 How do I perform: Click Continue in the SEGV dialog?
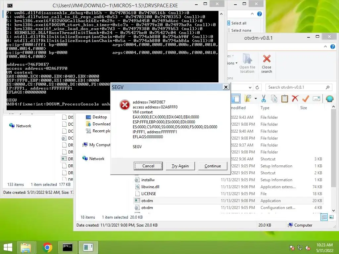click(x=213, y=166)
